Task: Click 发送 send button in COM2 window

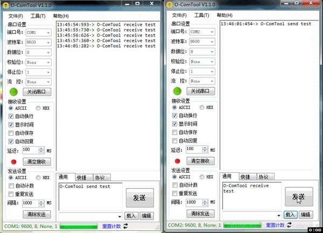Action: point(299,197)
